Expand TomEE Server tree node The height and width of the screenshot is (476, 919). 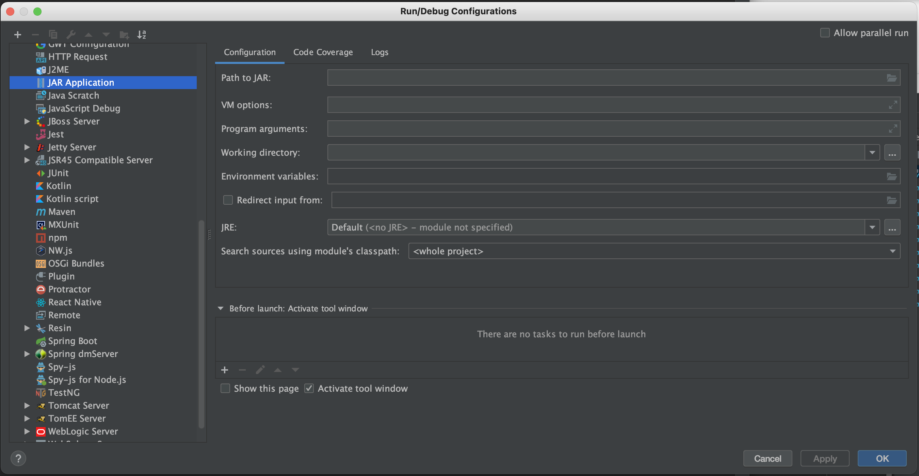[x=27, y=418]
